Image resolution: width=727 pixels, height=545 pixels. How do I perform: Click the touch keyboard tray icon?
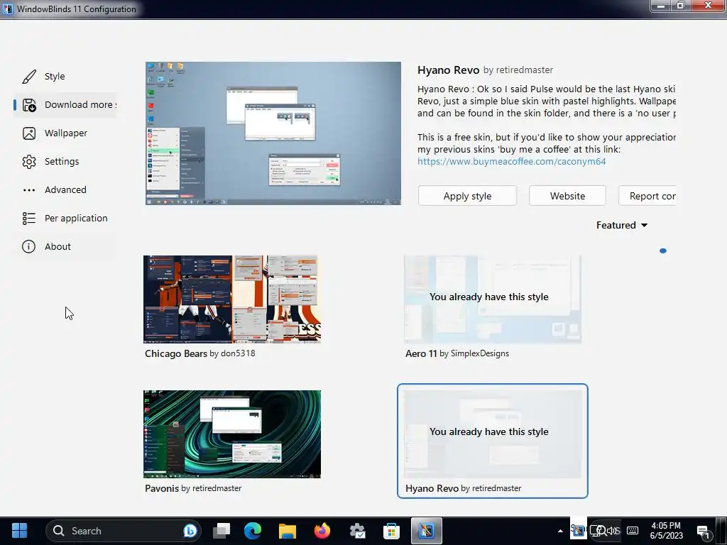(x=633, y=531)
